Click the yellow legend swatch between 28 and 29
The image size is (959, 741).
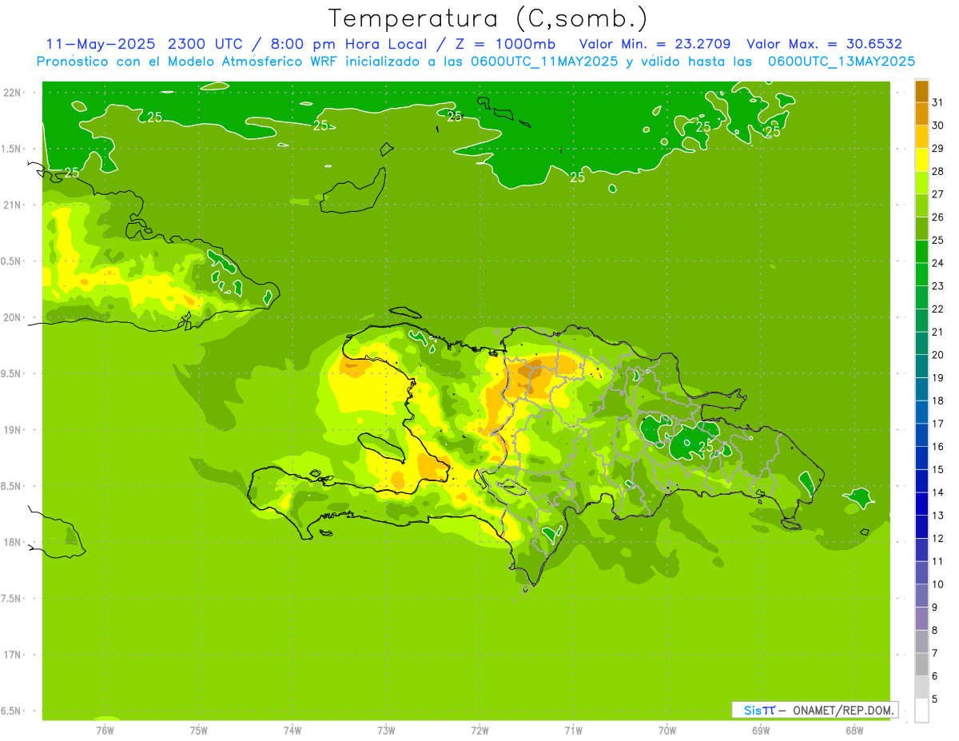coord(921,160)
